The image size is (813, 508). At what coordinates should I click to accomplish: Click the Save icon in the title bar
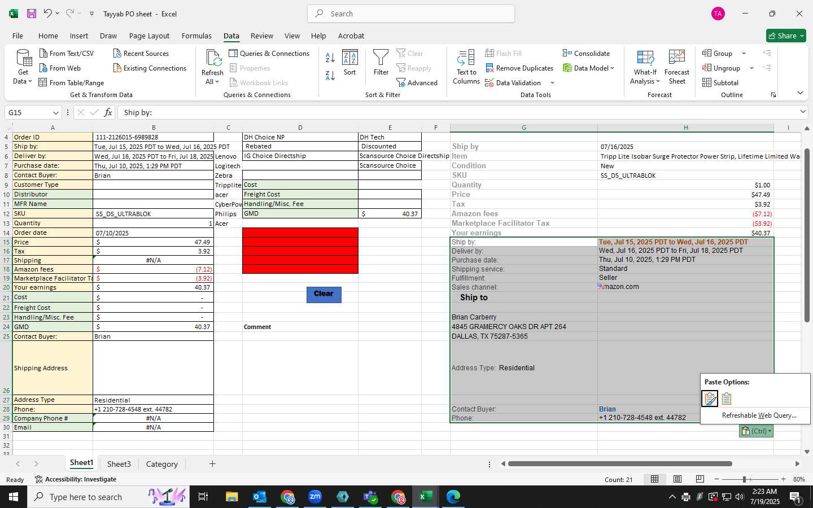tap(32, 14)
